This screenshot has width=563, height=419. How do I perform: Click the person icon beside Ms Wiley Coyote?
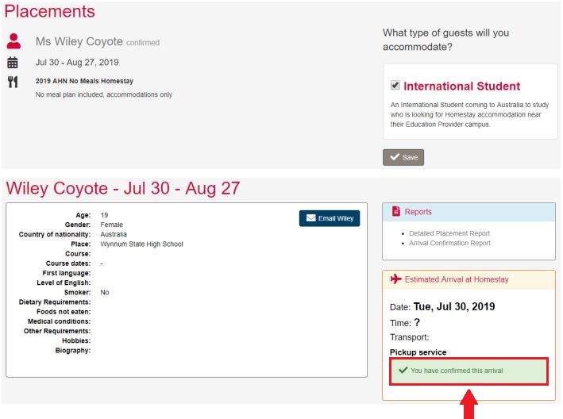click(x=13, y=41)
